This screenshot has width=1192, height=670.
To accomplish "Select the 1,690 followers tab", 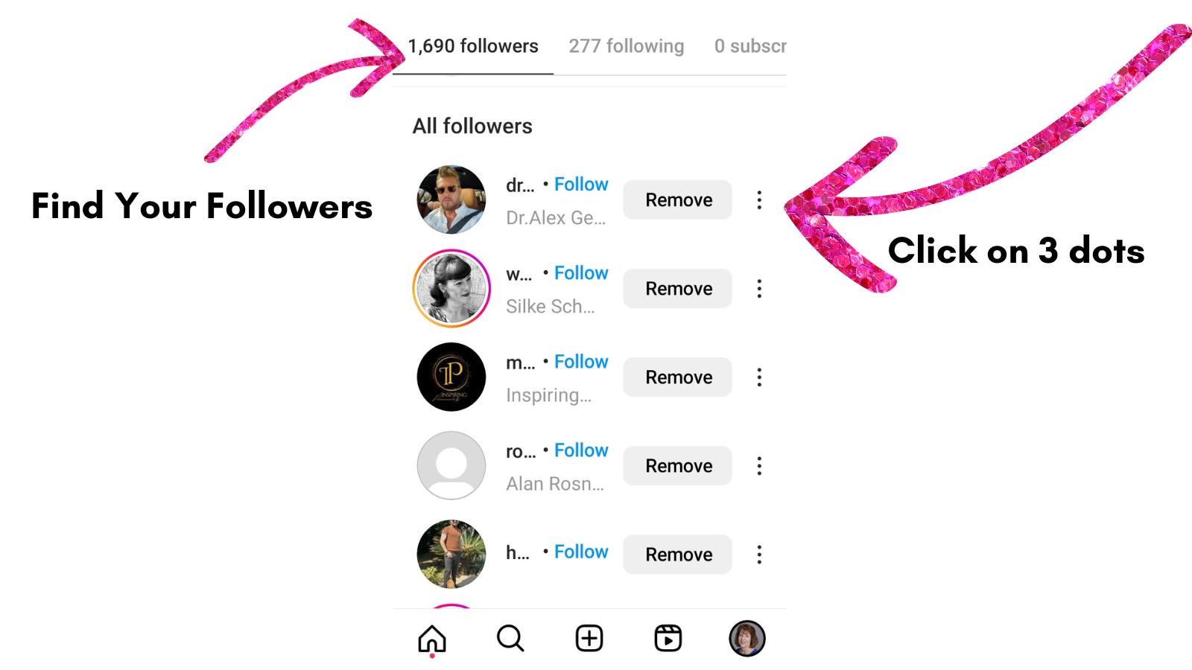I will click(473, 46).
